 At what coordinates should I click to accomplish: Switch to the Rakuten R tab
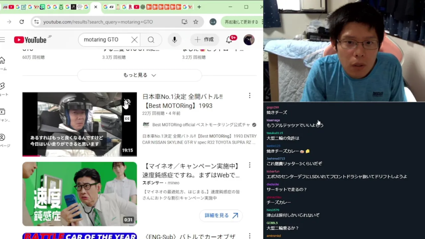pos(130,7)
